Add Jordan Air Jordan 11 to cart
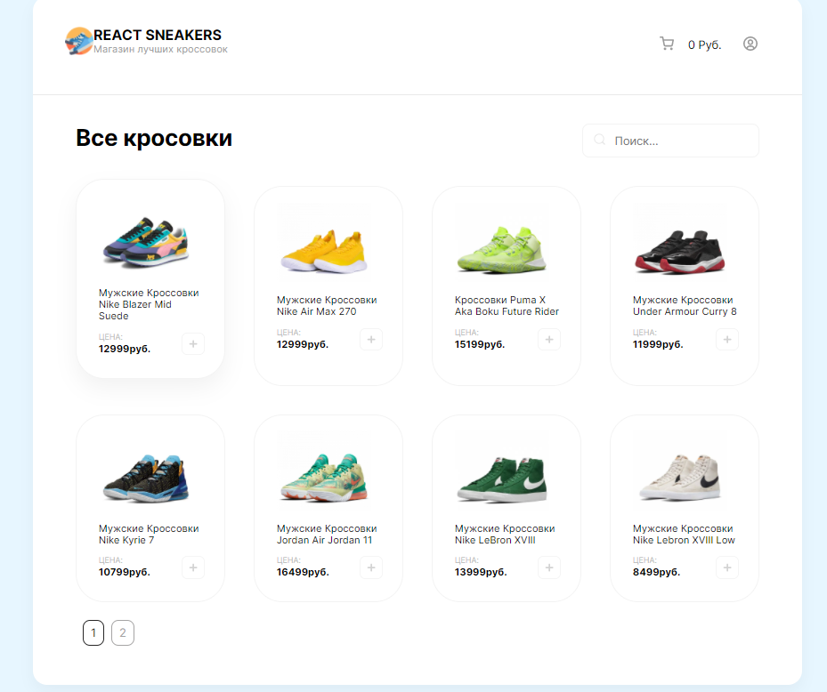The height and width of the screenshot is (692, 827). [x=371, y=567]
